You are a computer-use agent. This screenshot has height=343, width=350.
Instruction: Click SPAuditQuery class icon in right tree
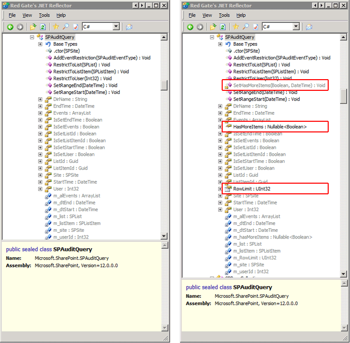coord(220,37)
